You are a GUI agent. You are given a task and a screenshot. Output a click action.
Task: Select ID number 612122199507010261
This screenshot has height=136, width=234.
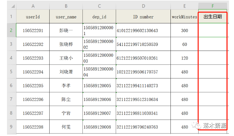pyautogui.click(x=143, y=58)
